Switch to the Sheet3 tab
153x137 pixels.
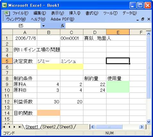66,127
